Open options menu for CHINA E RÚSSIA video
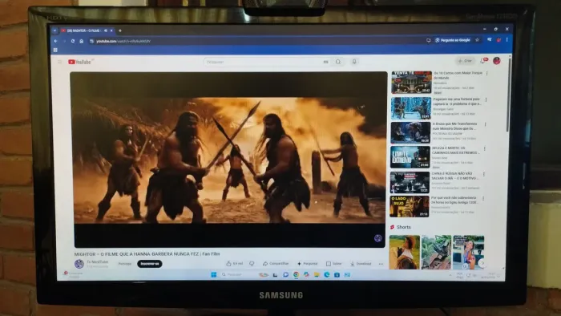The image size is (561, 316). (484, 174)
